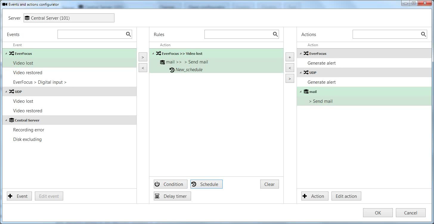
Task: Collapse the mail group in Actions
Action: (300, 92)
